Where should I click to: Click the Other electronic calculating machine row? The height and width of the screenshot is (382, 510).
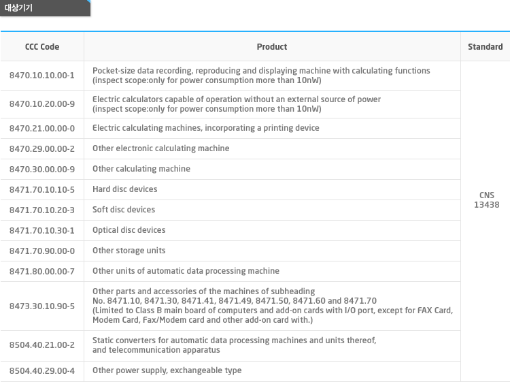[231, 149]
